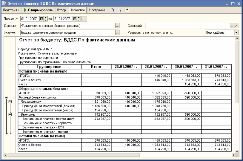Collapse the Поступления group

10,102
